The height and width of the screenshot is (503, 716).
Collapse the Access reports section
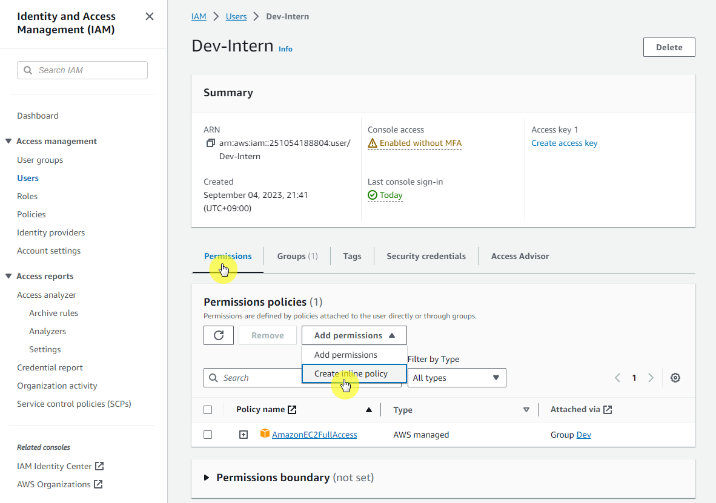tap(8, 276)
